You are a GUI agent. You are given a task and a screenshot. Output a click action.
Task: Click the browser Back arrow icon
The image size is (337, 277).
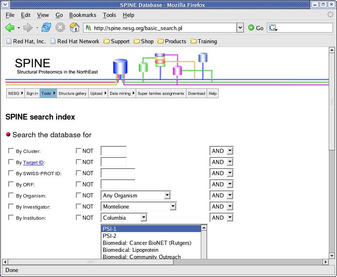coord(9,28)
